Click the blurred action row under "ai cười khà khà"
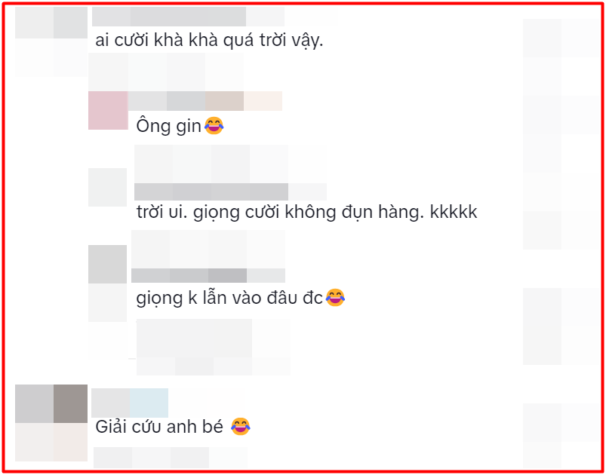Viewport: 606px width, 475px height. [x=166, y=72]
